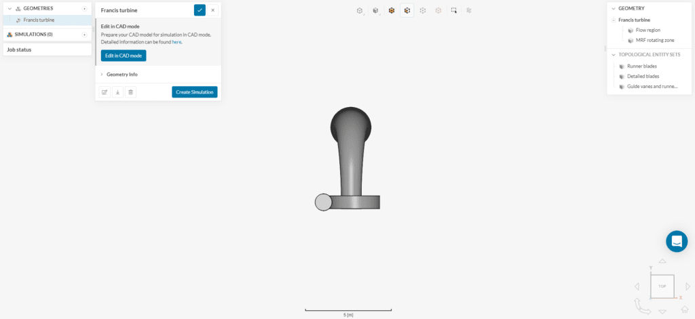Collapse the GEOMETRY panel on the right
The image size is (695, 319).
614,8
